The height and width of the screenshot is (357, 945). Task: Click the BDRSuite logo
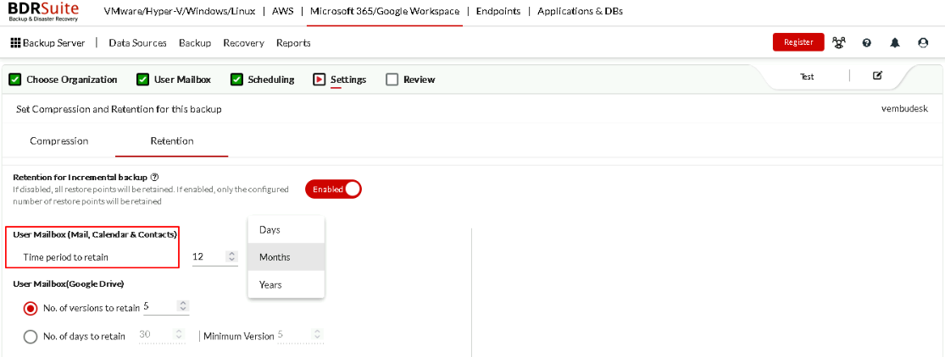(43, 12)
